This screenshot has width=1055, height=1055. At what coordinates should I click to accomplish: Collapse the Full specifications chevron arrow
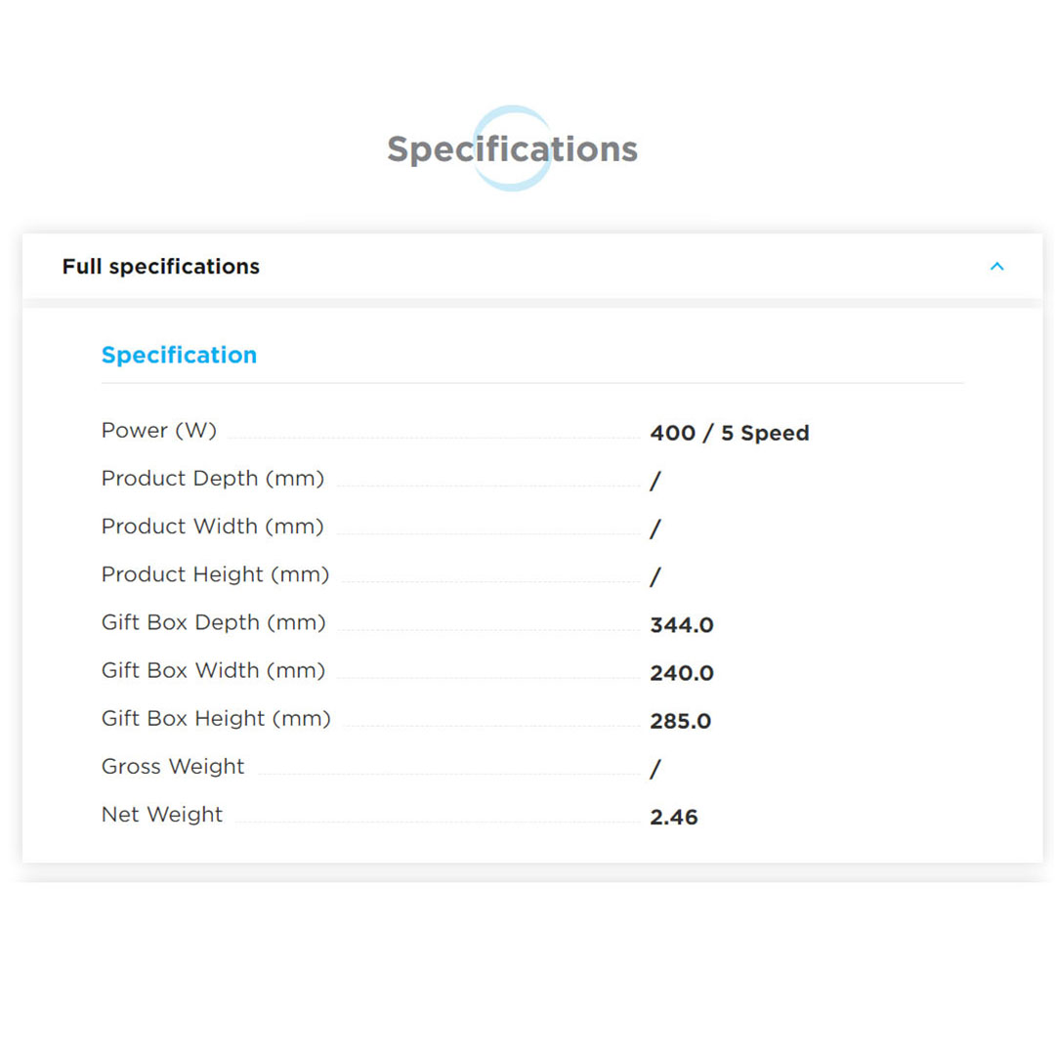(996, 267)
